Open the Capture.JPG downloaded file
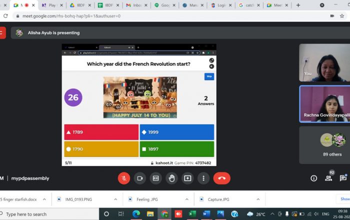 (218, 199)
